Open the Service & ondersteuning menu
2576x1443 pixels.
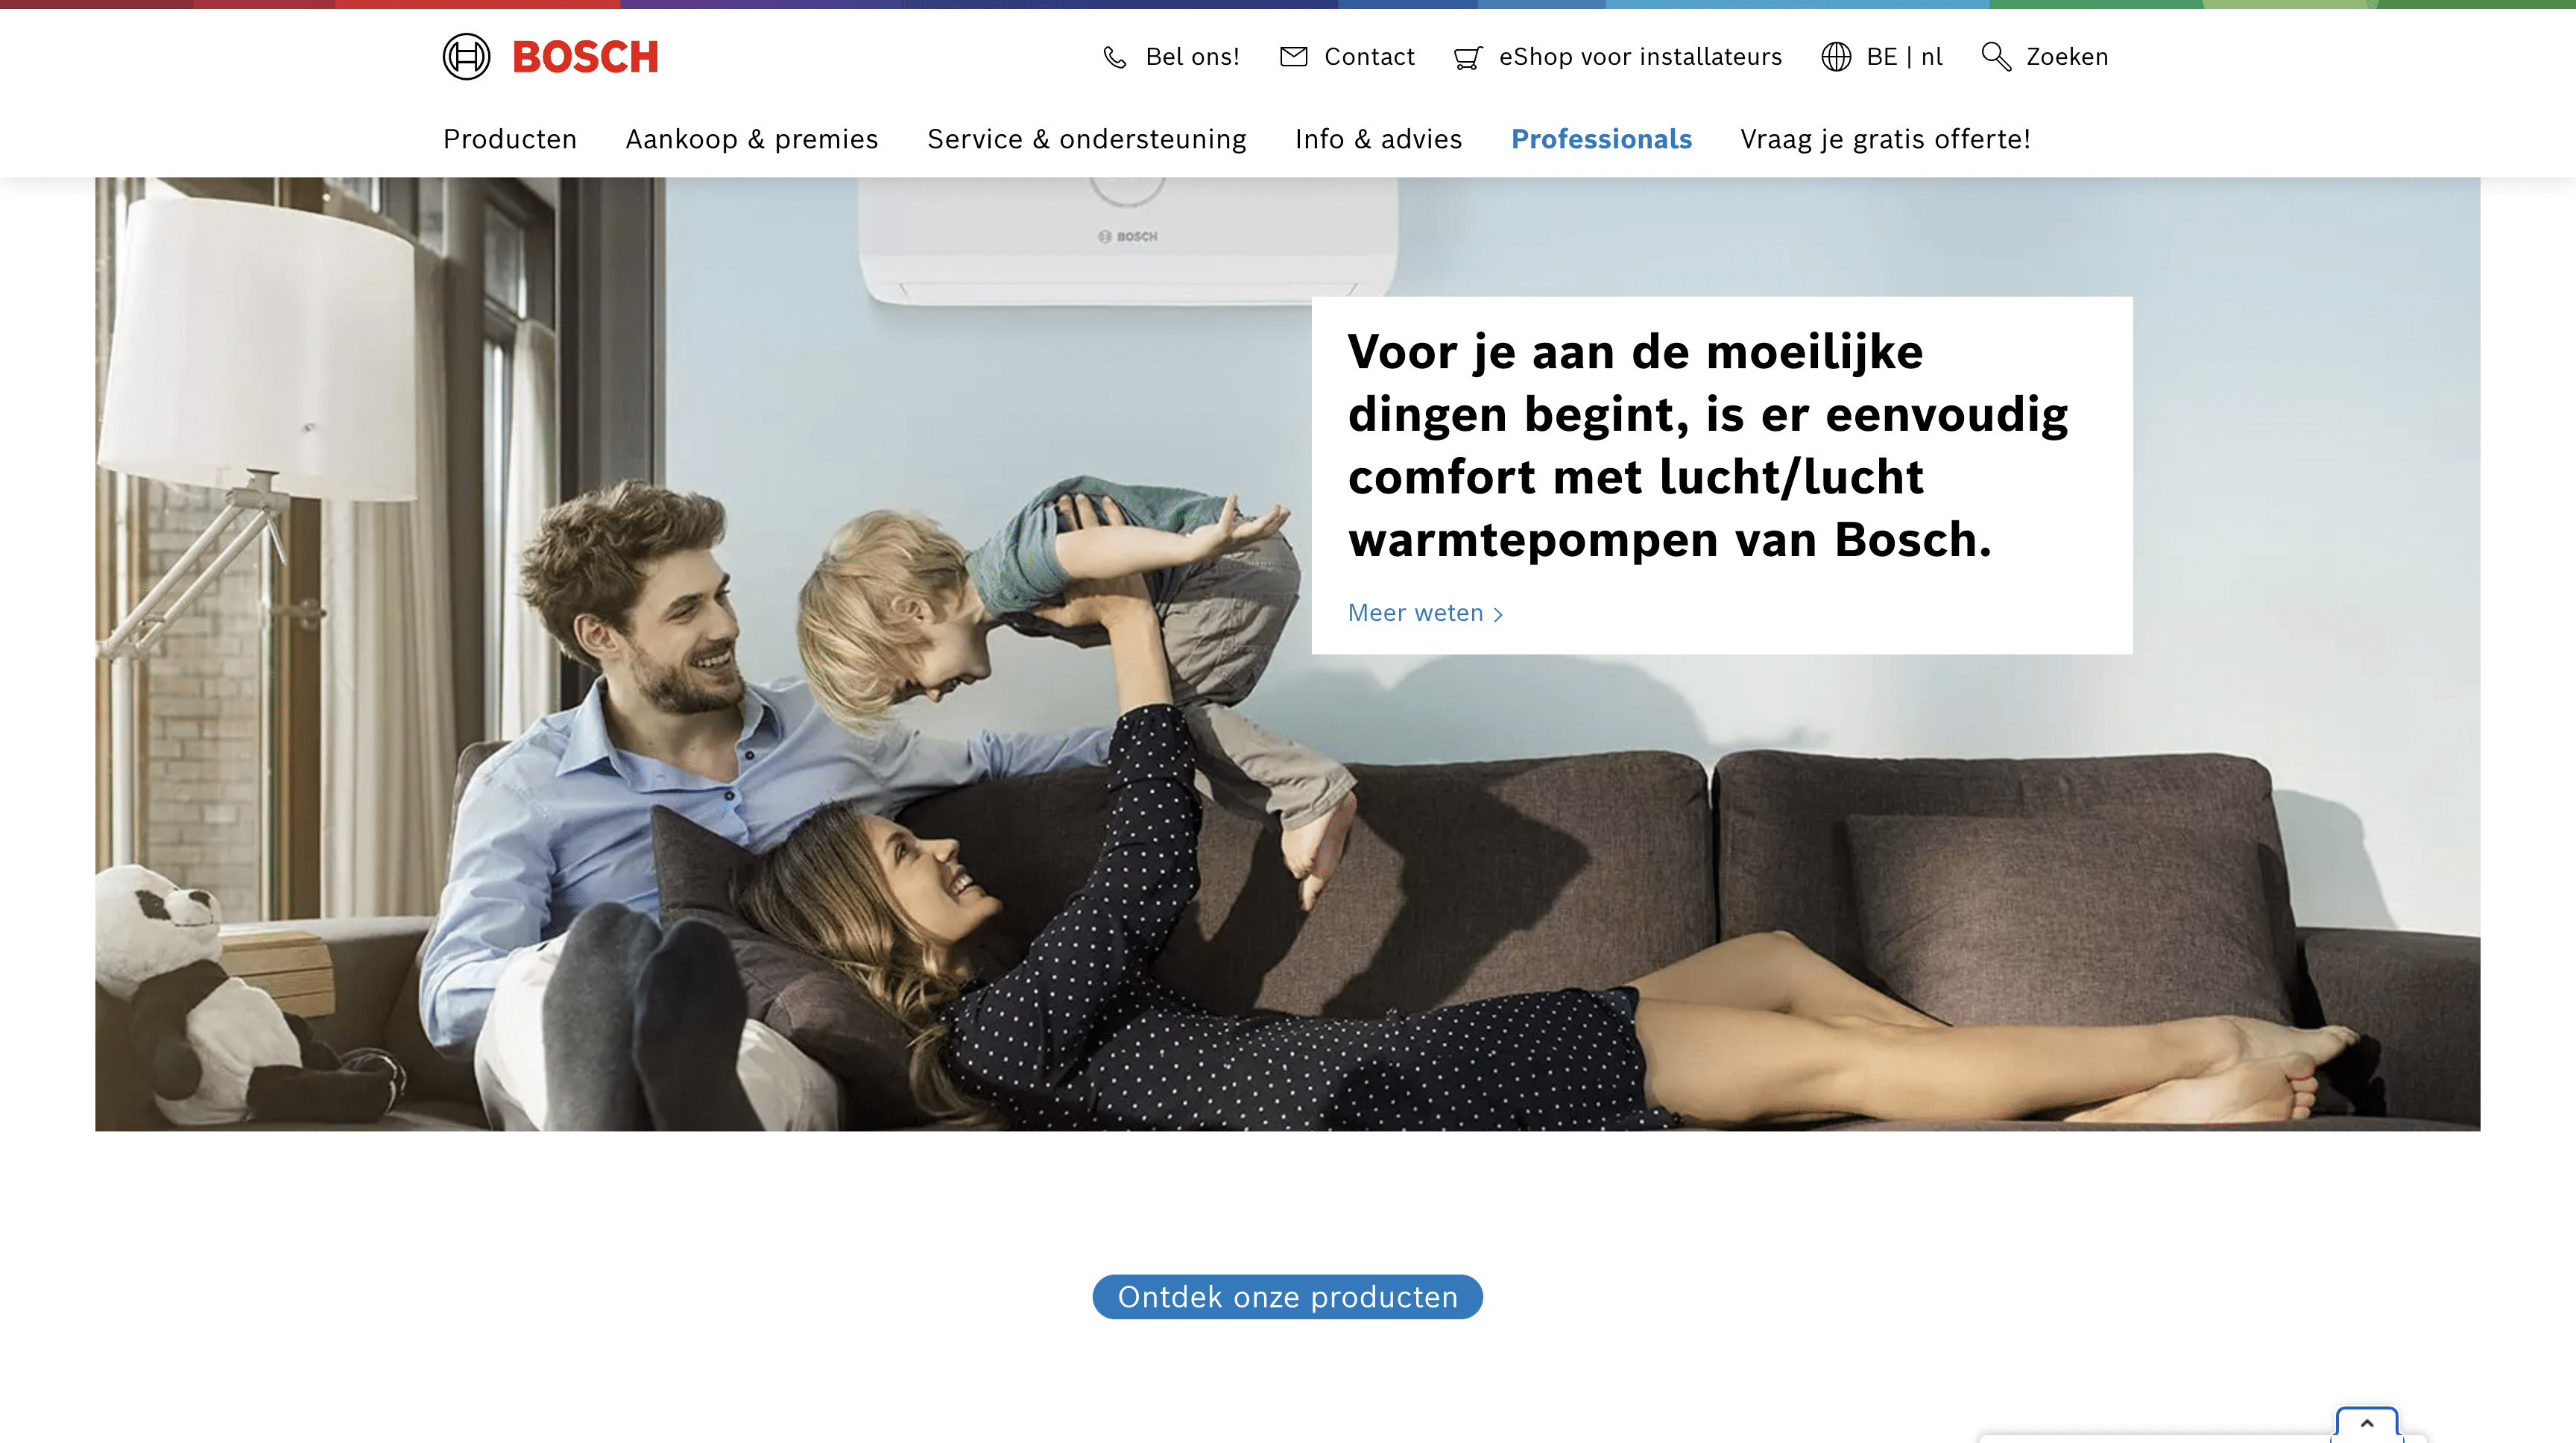(x=1087, y=139)
